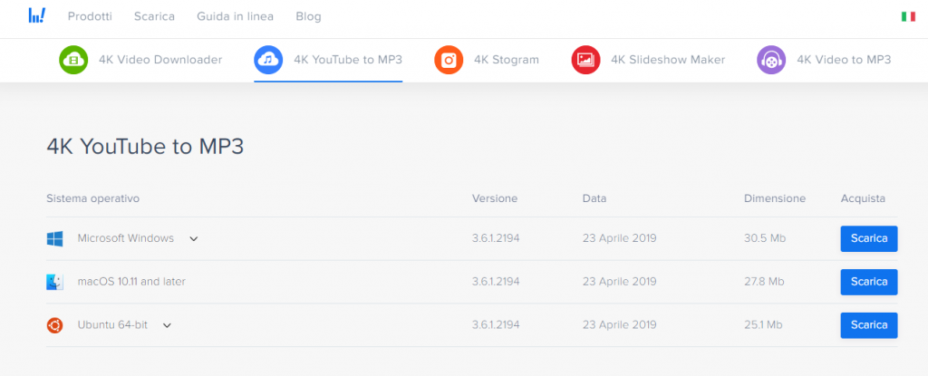Click the Ubuntu logo icon
Image resolution: width=928 pixels, height=376 pixels.
click(54, 325)
